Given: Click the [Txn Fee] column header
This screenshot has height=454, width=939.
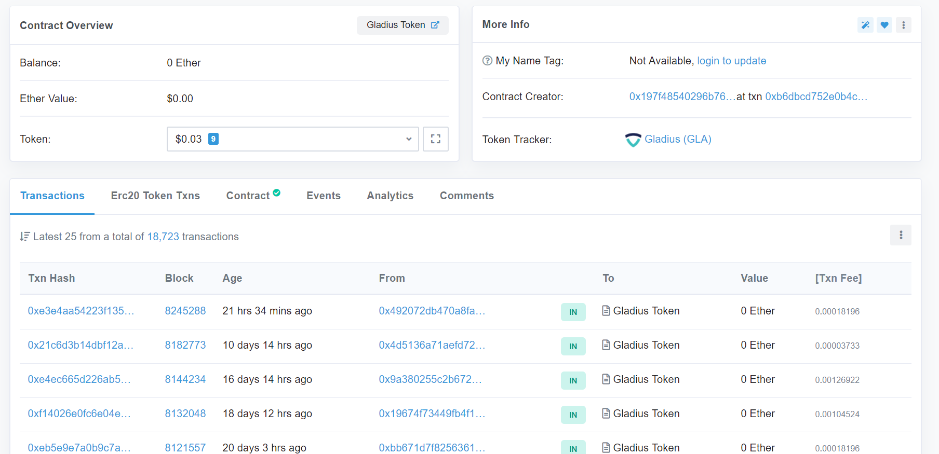Looking at the screenshot, I should tap(838, 278).
